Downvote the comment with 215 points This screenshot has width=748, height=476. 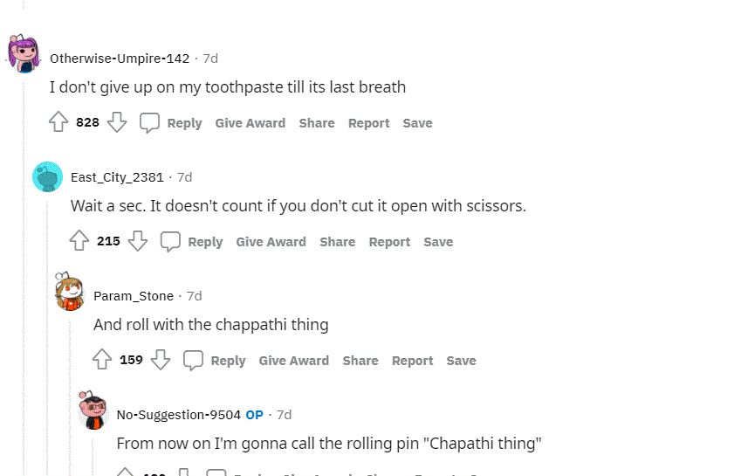pyautogui.click(x=138, y=241)
